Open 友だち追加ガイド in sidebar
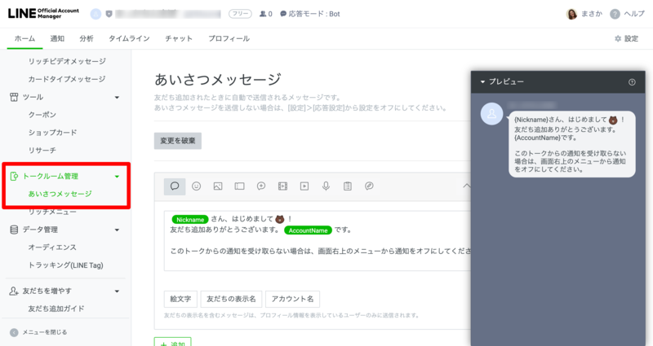Image resolution: width=653 pixels, height=346 pixels. (x=56, y=309)
